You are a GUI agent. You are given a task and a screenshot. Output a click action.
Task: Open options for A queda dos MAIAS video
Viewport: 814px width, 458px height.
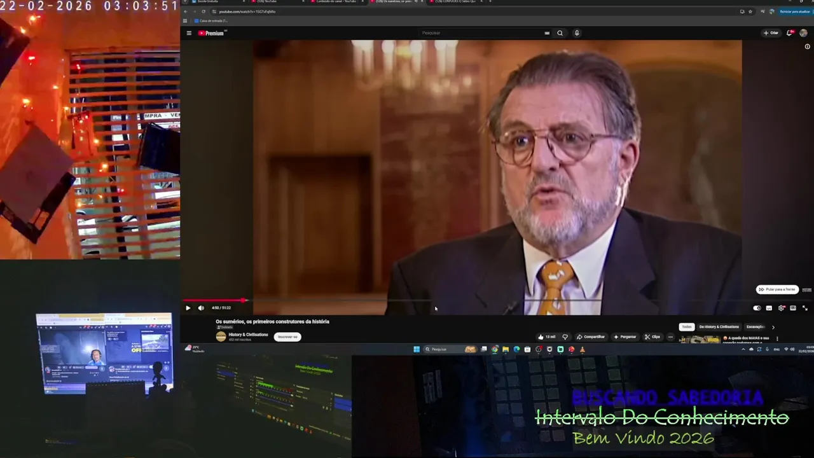[777, 338]
